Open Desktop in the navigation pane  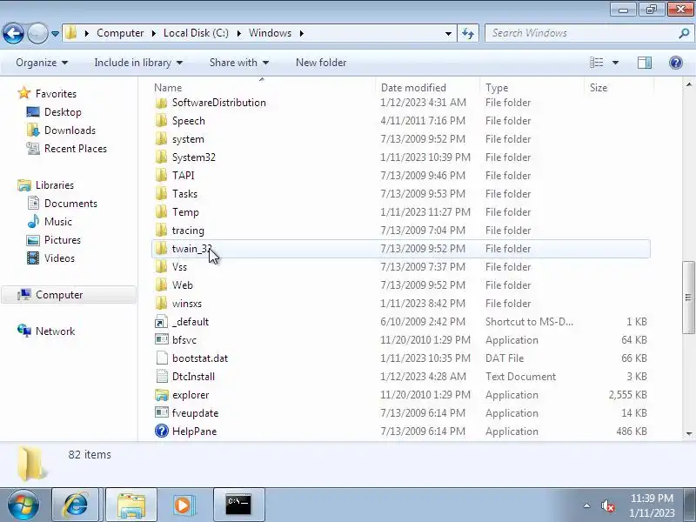[63, 112]
